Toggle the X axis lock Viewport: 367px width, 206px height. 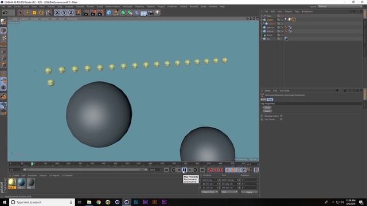pyautogui.click(x=57, y=13)
